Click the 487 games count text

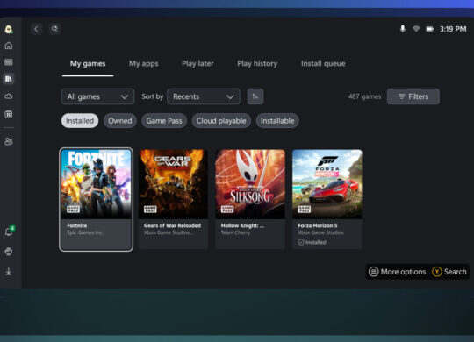pos(364,96)
